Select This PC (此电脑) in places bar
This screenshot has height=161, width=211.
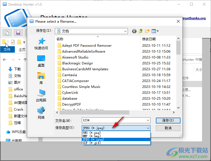[41, 96]
